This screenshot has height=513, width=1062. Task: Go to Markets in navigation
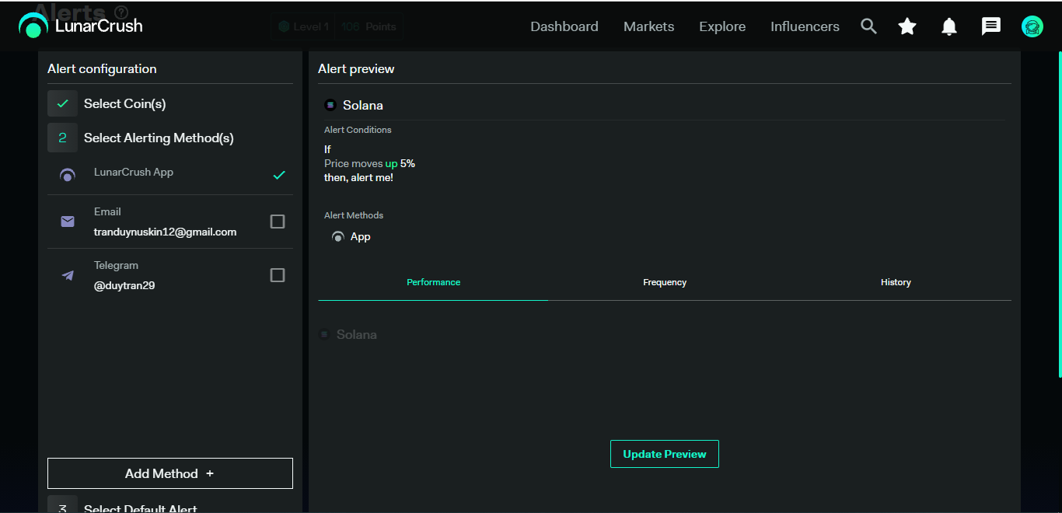648,26
